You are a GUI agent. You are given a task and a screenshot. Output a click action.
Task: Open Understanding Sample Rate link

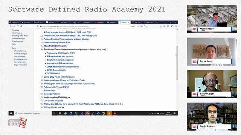pos(57,42)
